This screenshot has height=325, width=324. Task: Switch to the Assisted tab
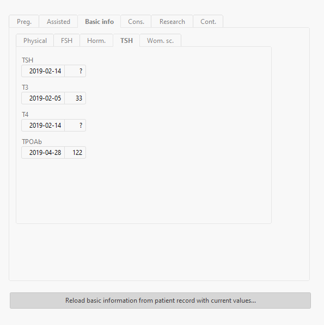click(58, 21)
